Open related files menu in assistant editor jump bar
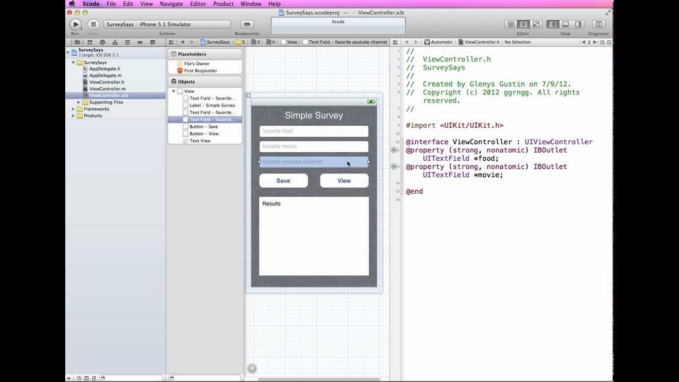This screenshot has height=382, width=679. 395,42
